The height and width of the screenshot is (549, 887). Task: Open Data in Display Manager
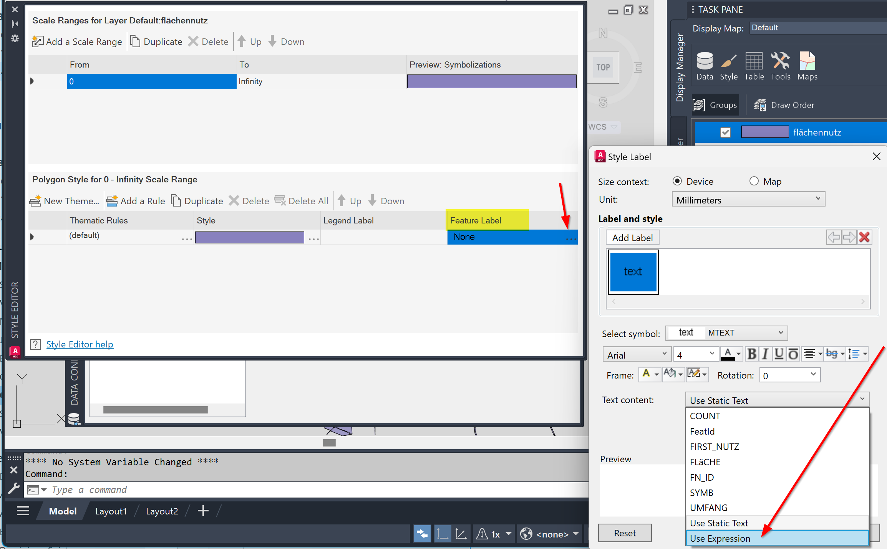click(705, 66)
